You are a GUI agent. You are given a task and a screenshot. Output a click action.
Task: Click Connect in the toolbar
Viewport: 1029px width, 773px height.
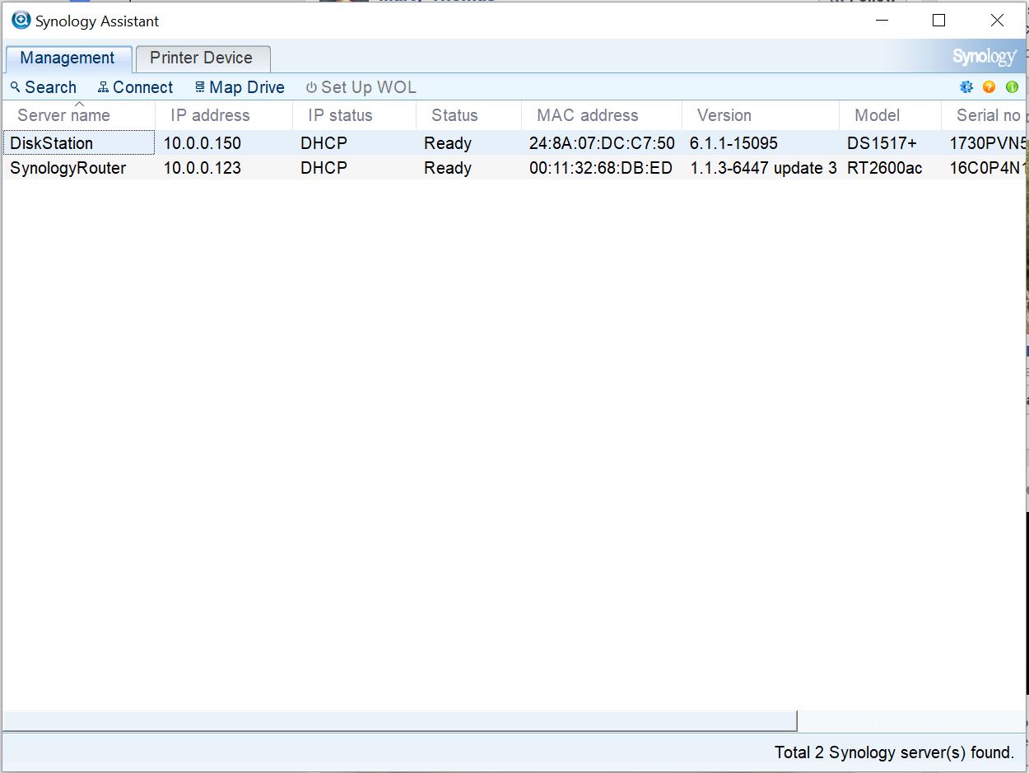pyautogui.click(x=135, y=87)
